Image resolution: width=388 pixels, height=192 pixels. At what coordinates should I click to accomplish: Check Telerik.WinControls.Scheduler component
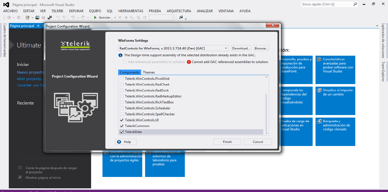pos(122,108)
